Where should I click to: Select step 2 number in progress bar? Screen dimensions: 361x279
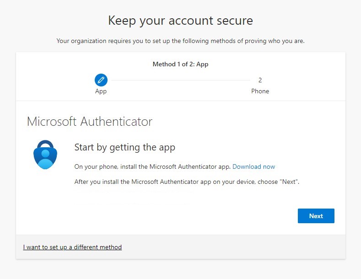(260, 80)
